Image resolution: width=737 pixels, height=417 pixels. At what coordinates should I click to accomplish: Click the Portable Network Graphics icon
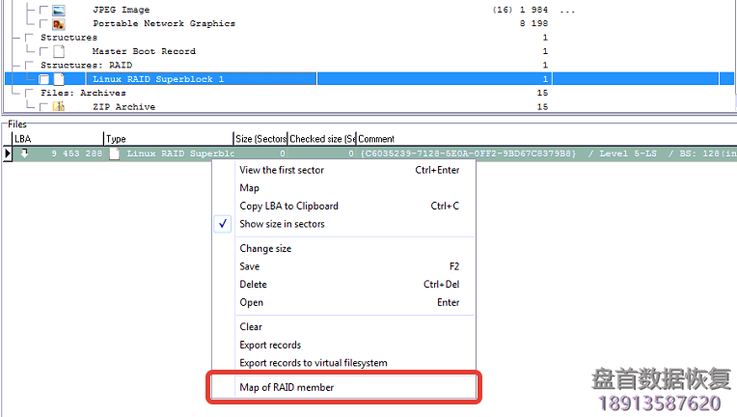pos(59,23)
